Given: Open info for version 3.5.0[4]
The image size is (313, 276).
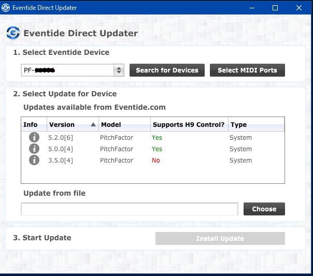Looking at the screenshot, I should (34, 160).
